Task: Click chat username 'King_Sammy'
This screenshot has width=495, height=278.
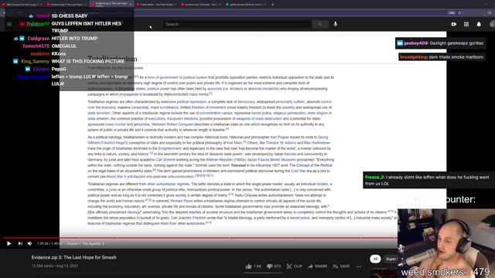Action: 35,62
